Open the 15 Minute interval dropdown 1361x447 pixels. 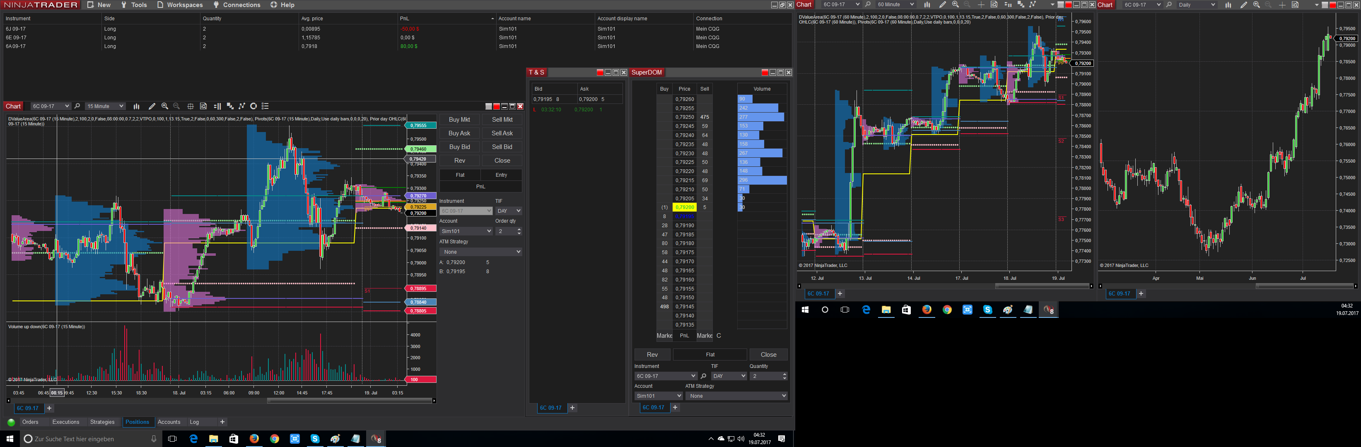[x=105, y=106]
